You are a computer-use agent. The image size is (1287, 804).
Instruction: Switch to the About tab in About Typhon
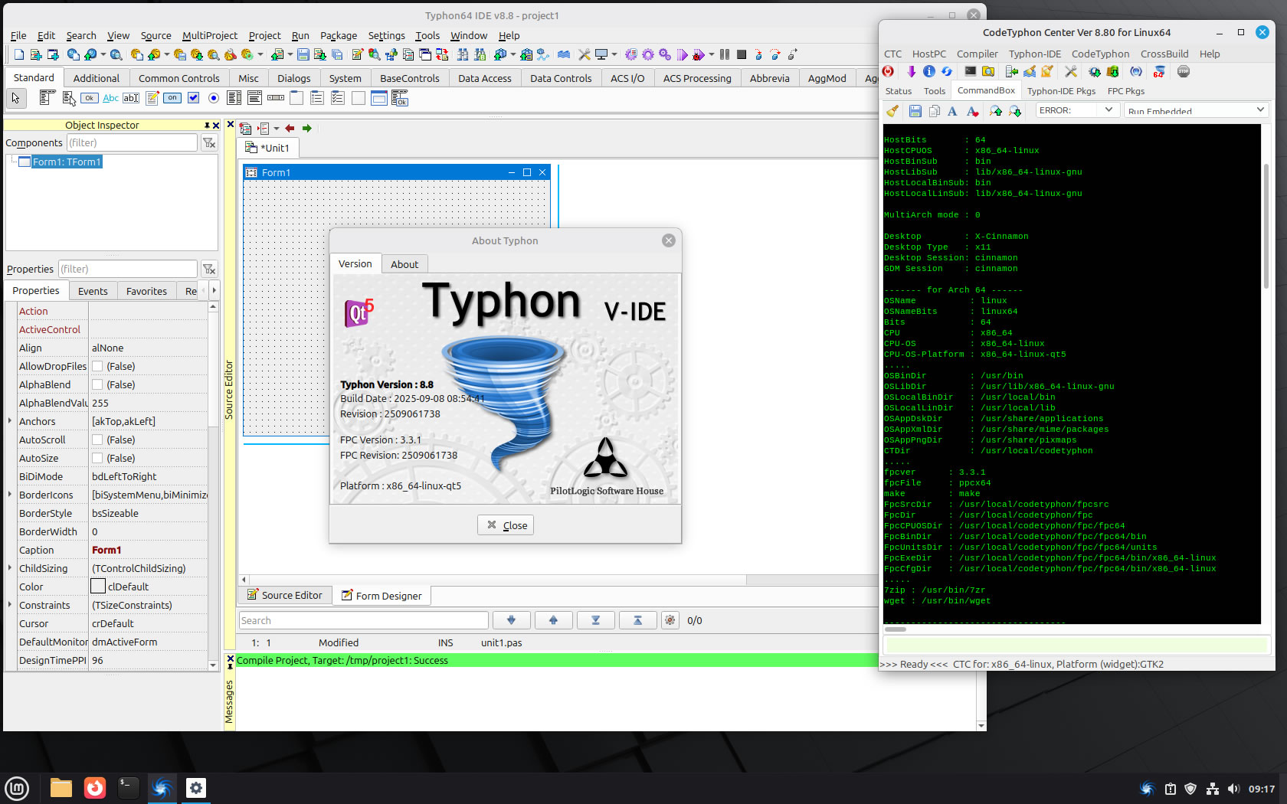tap(404, 264)
